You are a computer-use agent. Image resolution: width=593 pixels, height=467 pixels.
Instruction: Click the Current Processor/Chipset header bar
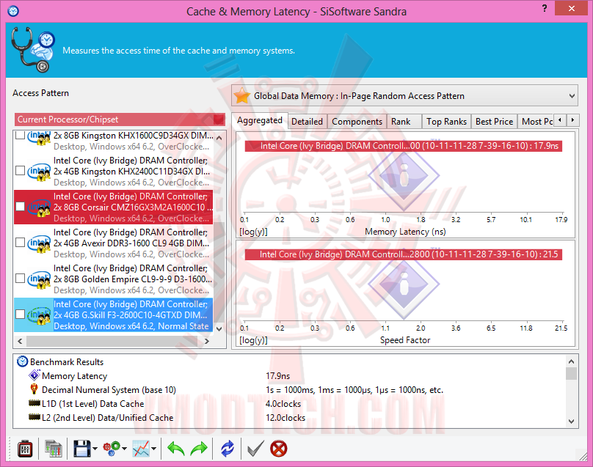coord(120,119)
